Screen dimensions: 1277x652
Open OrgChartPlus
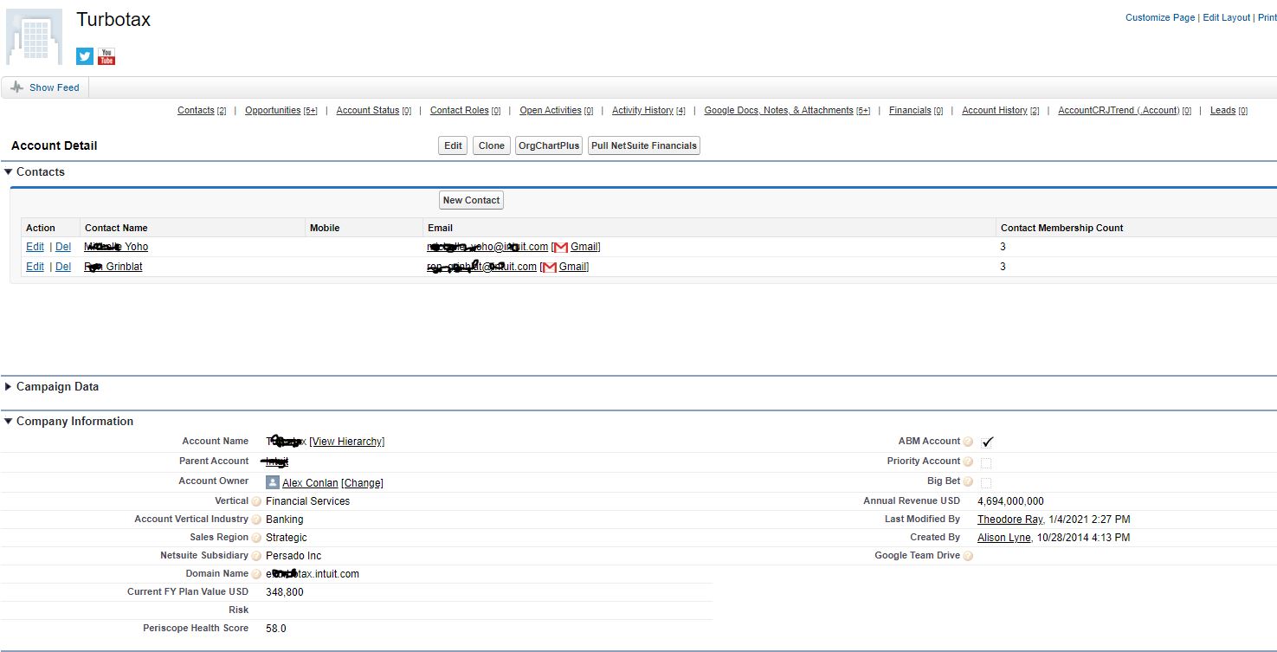[548, 145]
